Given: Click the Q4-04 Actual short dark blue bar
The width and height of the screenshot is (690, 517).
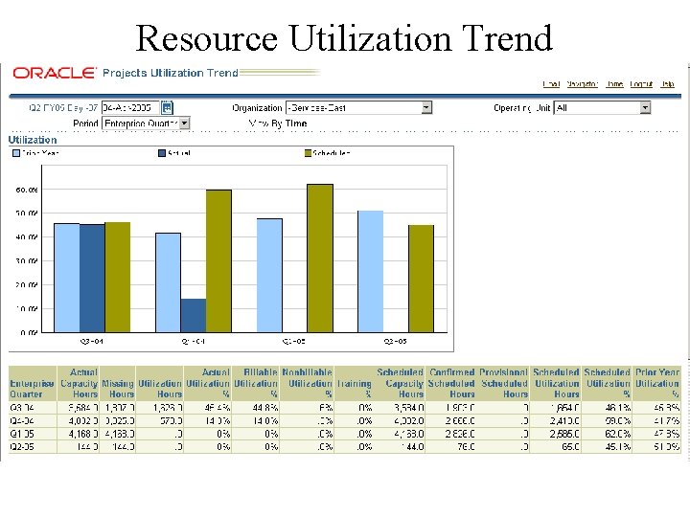Looking at the screenshot, I should pyautogui.click(x=194, y=316).
